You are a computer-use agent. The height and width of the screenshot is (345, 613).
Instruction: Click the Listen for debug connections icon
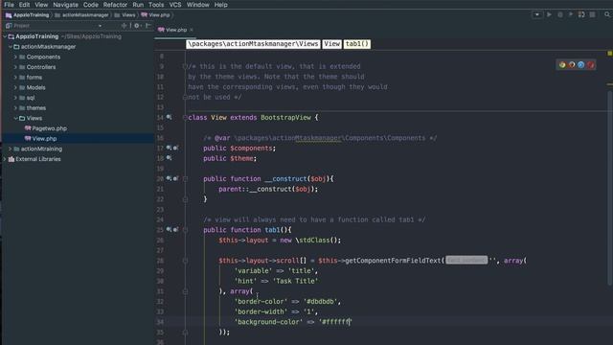[x=581, y=14]
